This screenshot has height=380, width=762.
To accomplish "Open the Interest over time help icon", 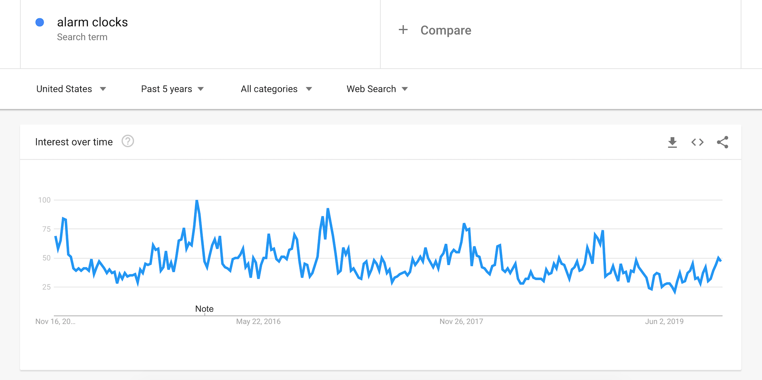I will (x=128, y=142).
